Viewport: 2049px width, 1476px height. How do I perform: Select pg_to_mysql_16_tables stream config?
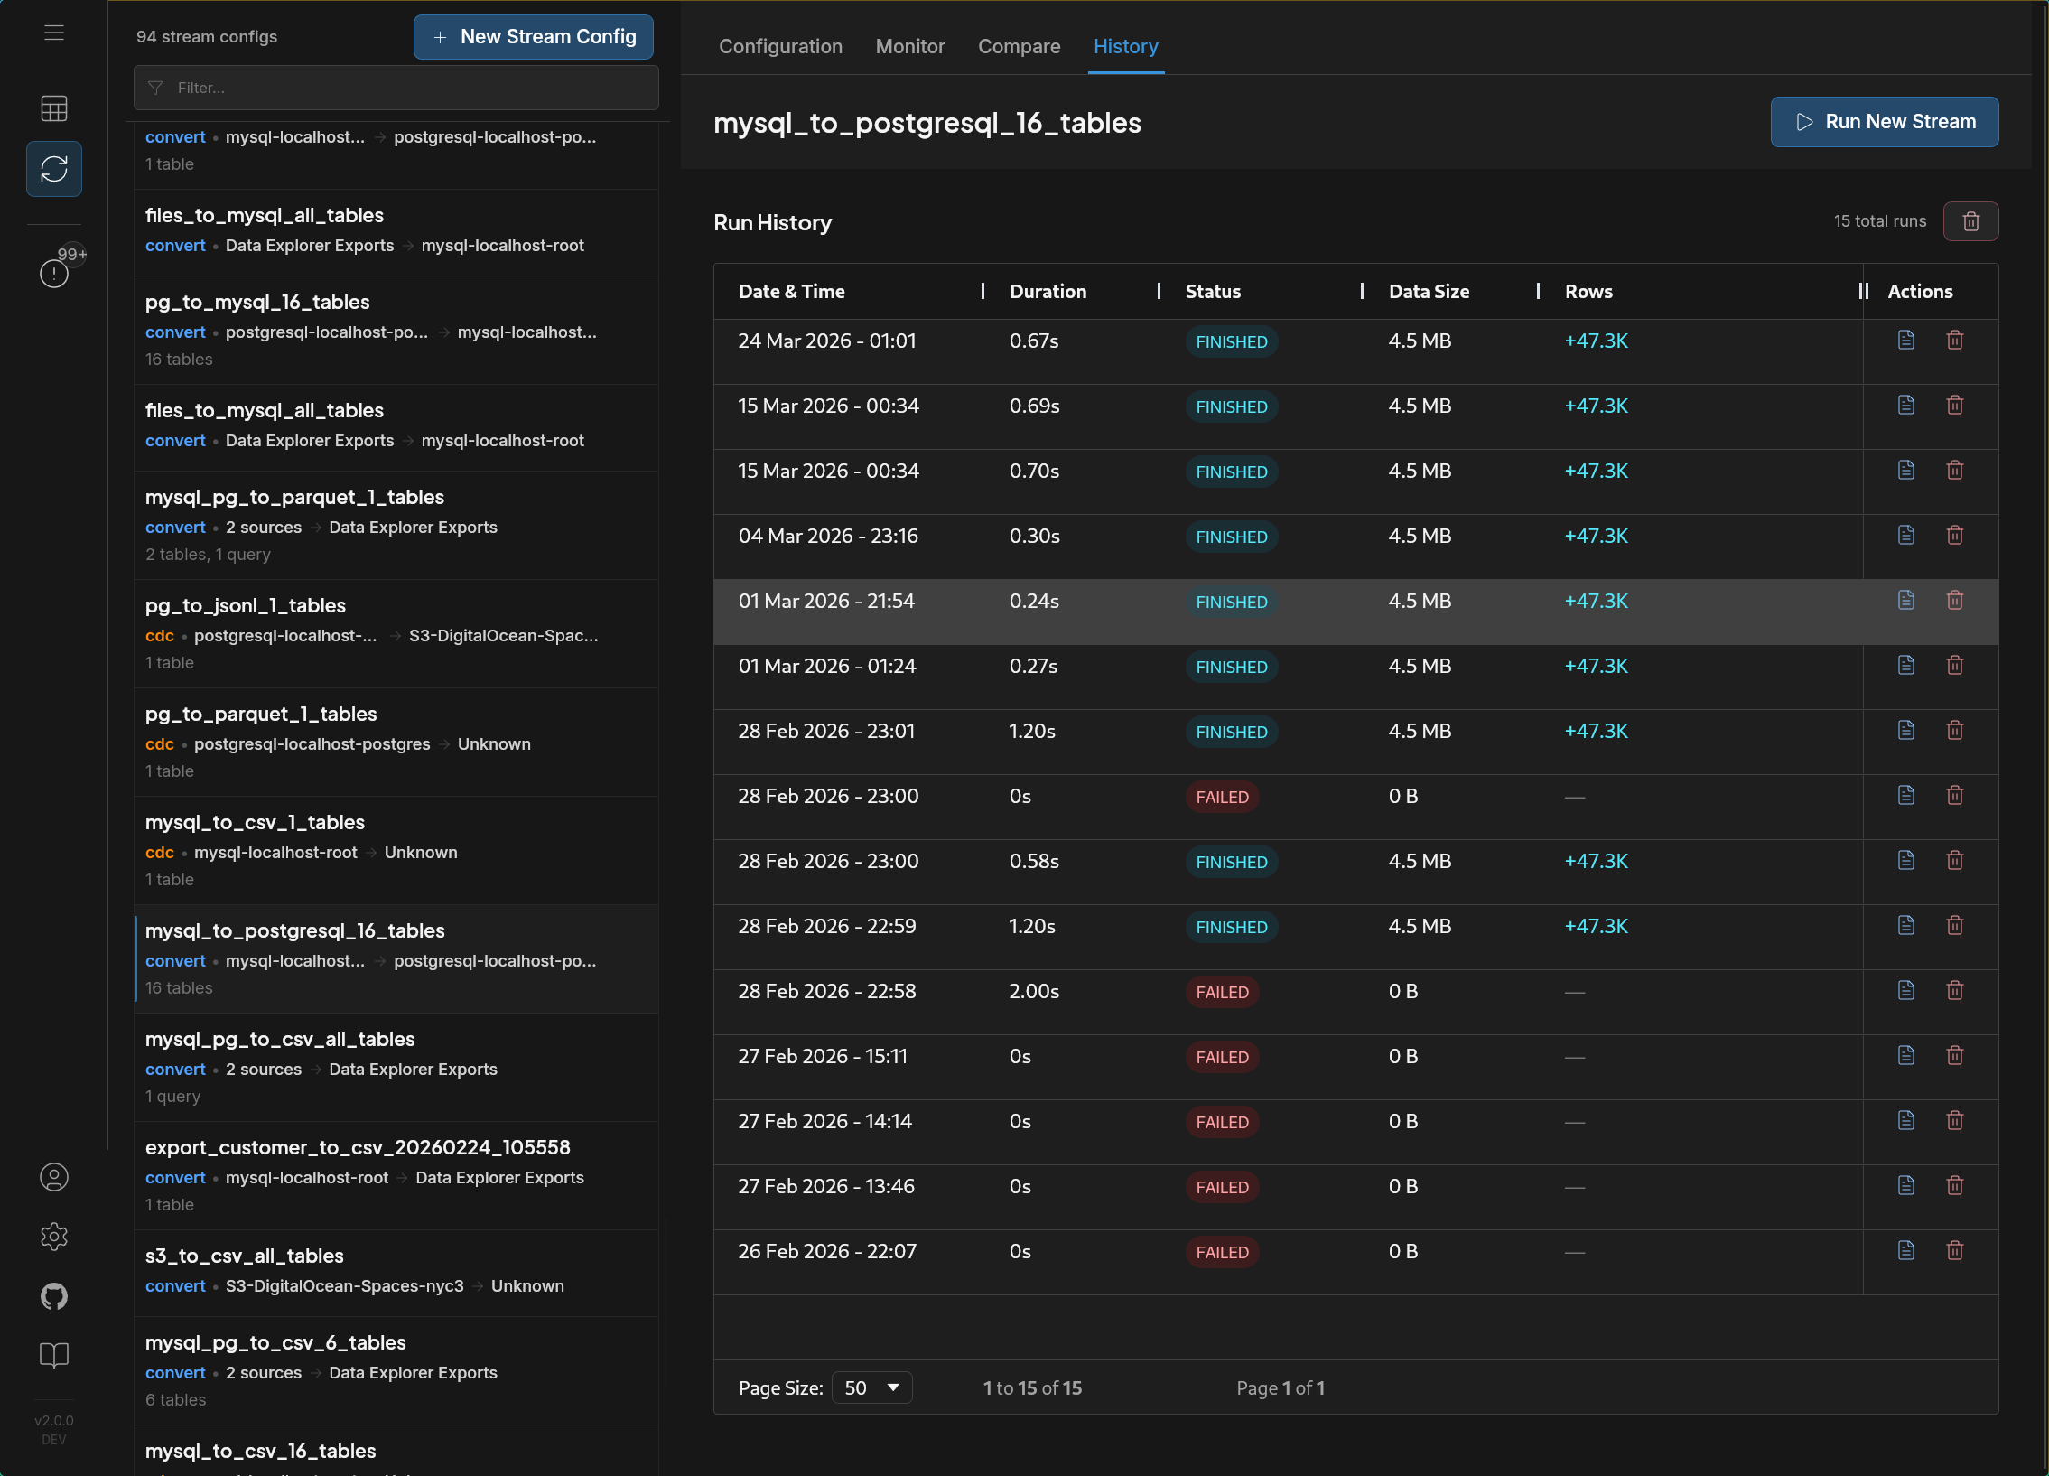(396, 330)
